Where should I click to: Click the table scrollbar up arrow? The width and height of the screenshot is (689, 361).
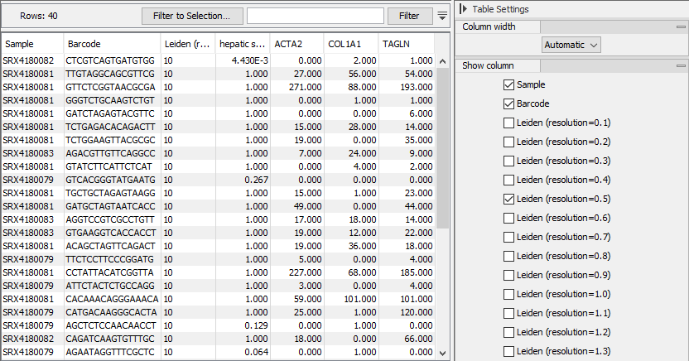(442, 61)
